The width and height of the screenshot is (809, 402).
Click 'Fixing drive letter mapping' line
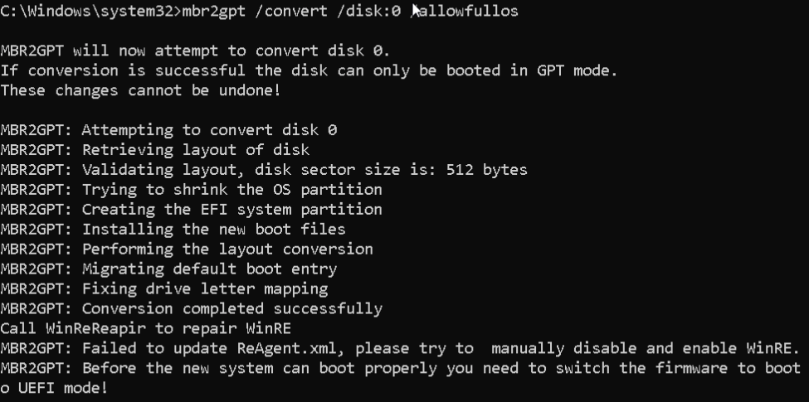click(x=205, y=288)
